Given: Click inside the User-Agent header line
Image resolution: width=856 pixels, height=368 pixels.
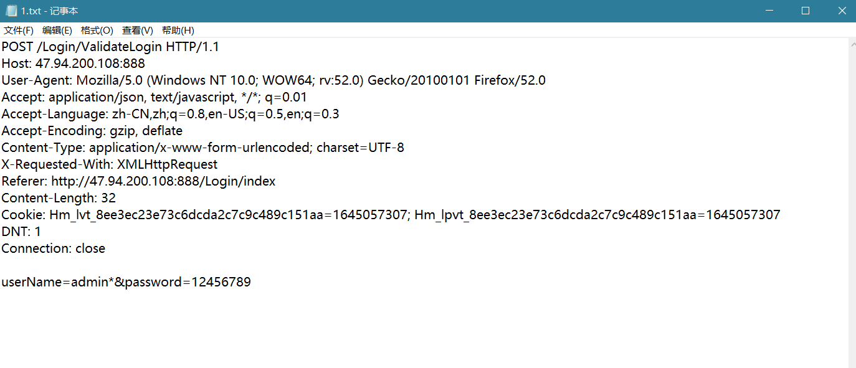Looking at the screenshot, I should 273,80.
